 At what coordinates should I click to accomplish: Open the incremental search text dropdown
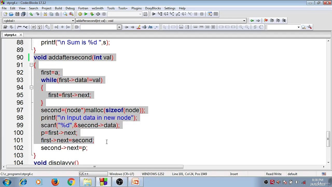click(119, 27)
